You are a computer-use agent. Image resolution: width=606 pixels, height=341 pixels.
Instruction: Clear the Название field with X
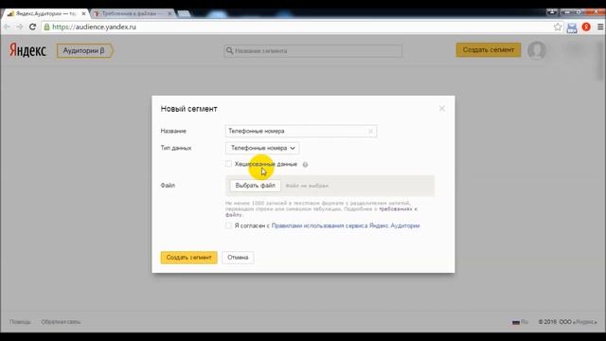coord(370,131)
